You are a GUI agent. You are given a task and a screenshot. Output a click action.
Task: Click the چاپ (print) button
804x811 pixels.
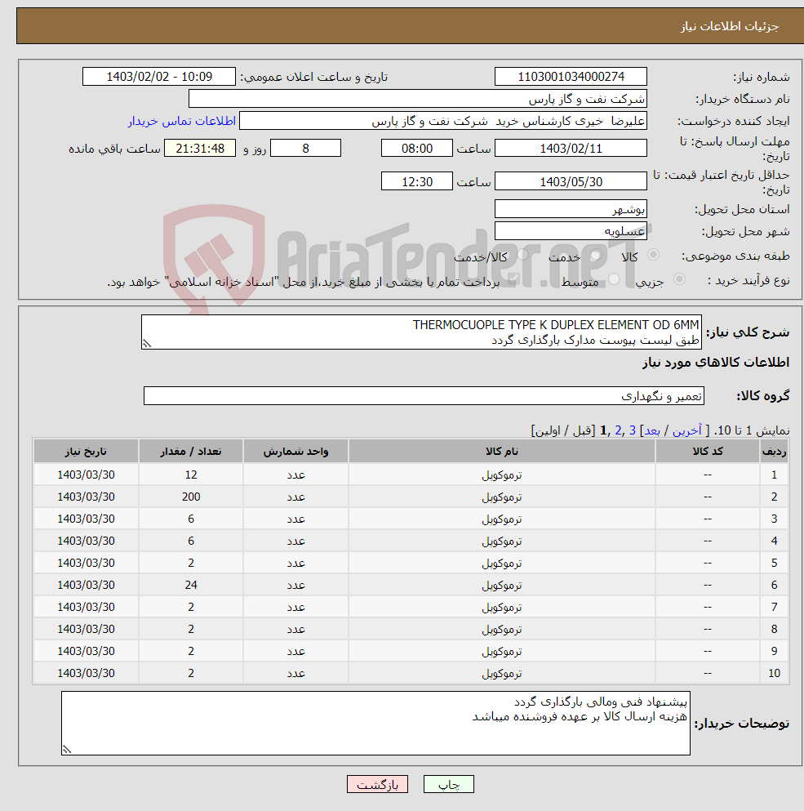(x=448, y=784)
